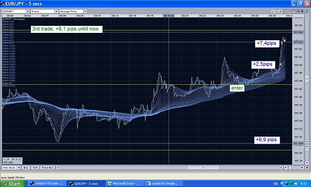The width and height of the screenshot is (311, 187).
Task: Click the EUR/JPY window title icon
Action: click(2, 3)
